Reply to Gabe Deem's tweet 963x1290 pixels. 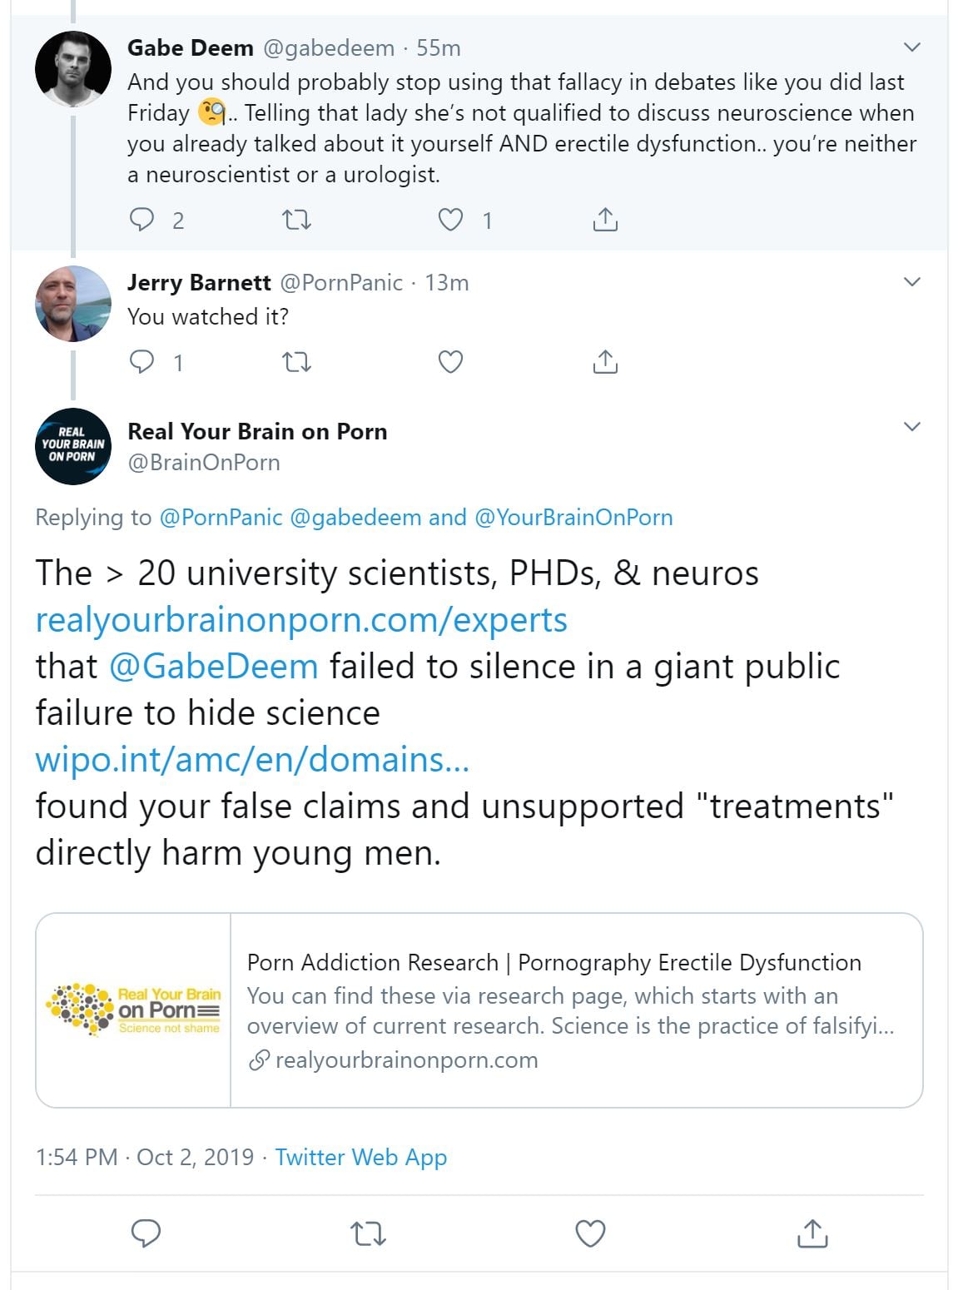[x=142, y=220]
